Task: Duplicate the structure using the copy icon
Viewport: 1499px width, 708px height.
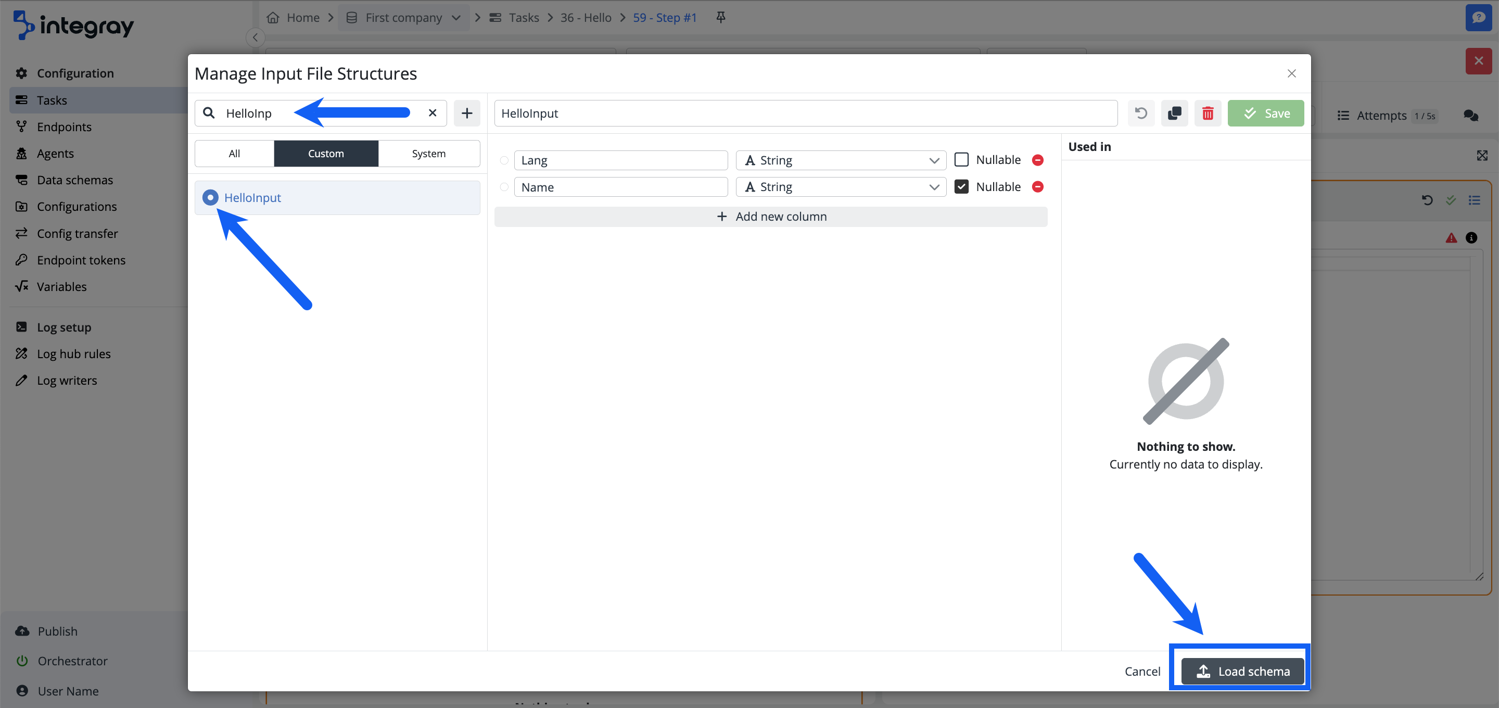Action: coord(1174,113)
